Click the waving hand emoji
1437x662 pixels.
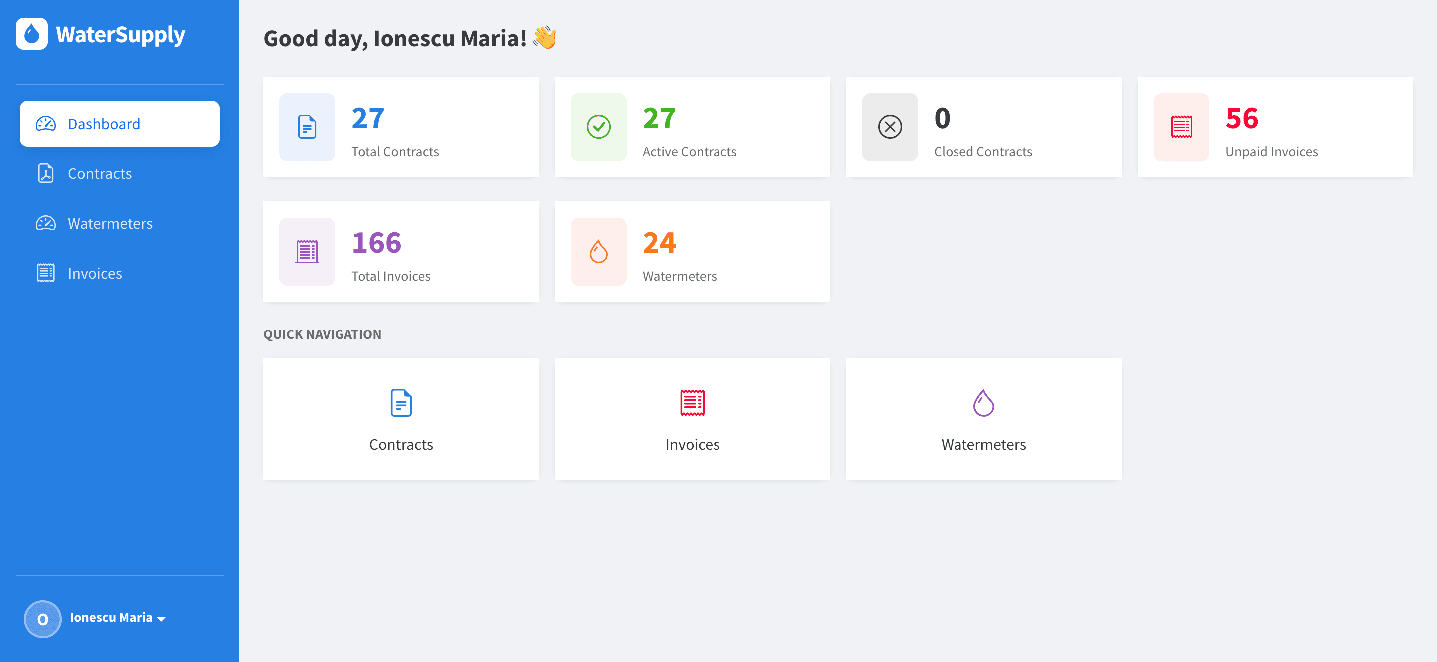click(x=545, y=37)
